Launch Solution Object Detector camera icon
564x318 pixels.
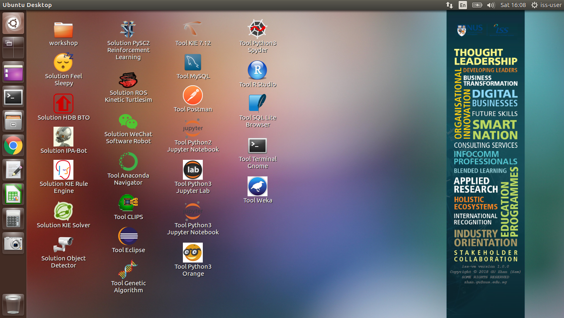click(x=63, y=244)
